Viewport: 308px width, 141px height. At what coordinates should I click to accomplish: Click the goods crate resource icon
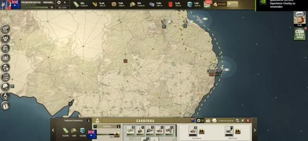click(x=114, y=4)
